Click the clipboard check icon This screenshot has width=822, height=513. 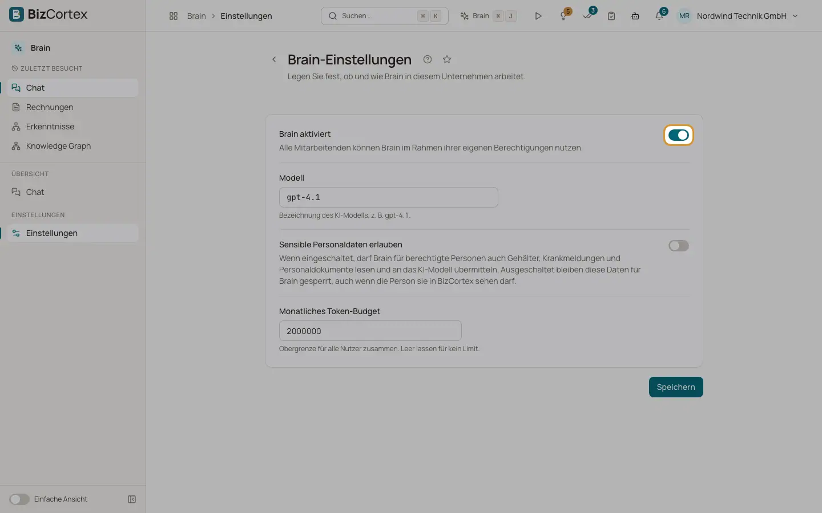pyautogui.click(x=611, y=16)
